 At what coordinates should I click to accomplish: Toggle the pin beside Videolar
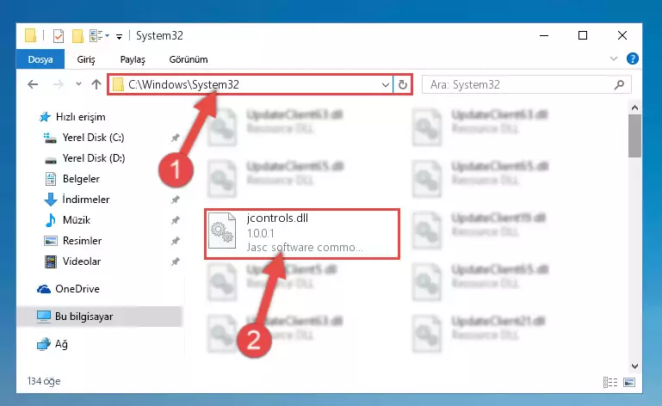[176, 261]
